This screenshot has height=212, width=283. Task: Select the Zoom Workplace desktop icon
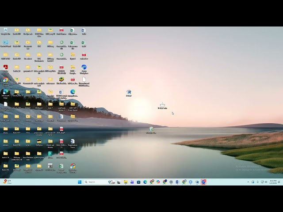84,68
